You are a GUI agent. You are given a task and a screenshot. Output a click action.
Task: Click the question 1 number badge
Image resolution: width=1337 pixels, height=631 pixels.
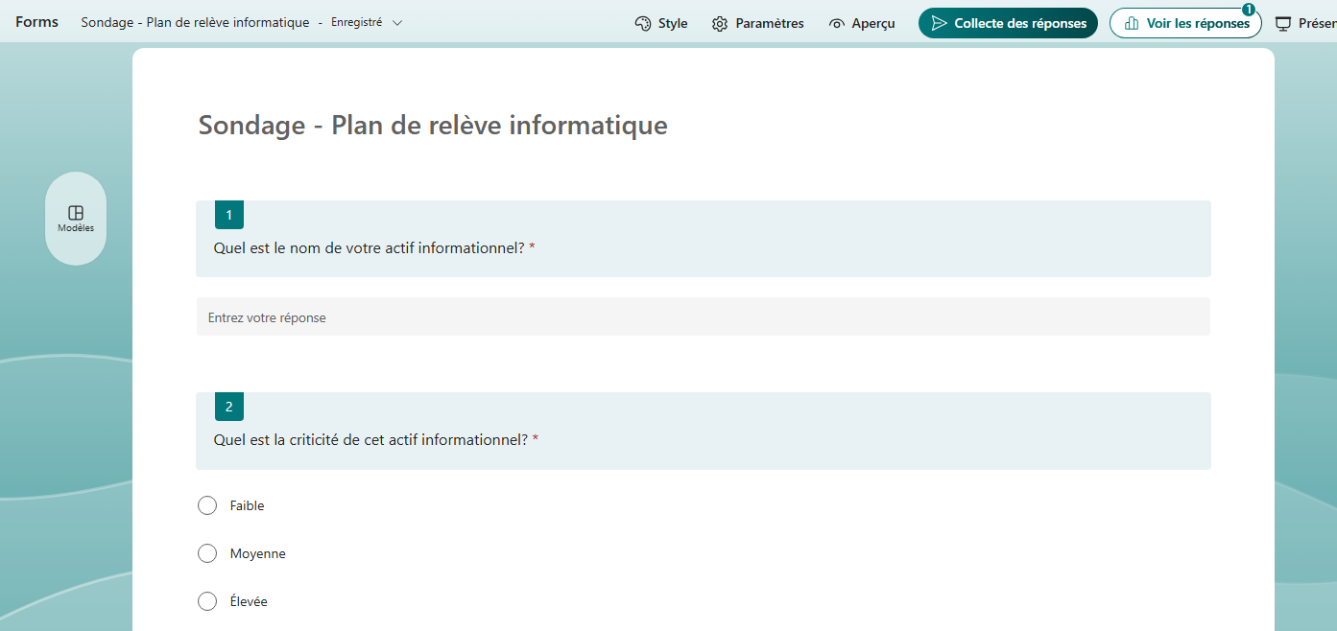228,215
